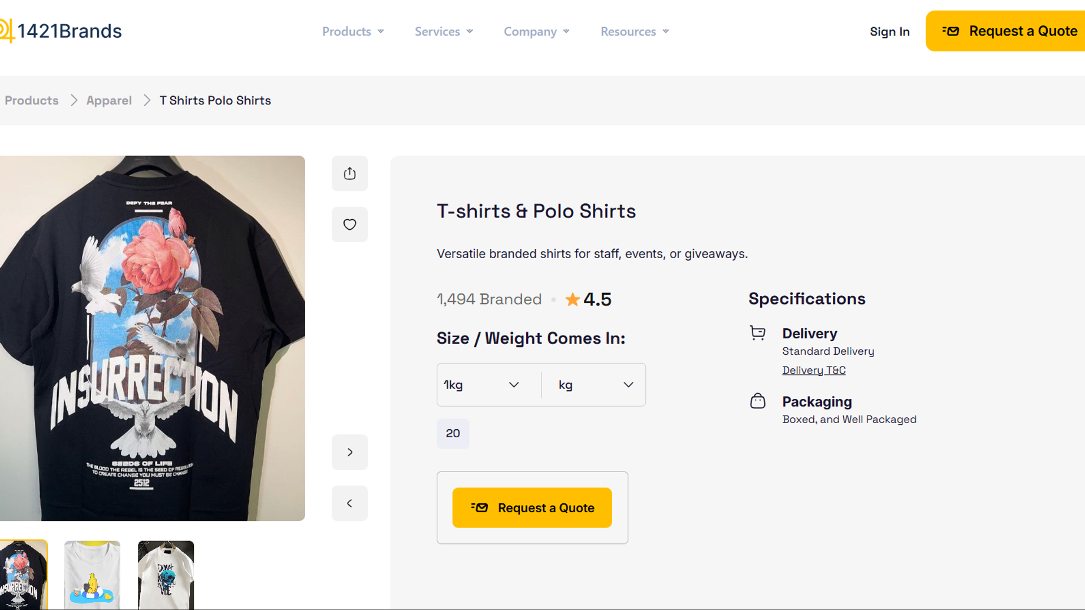Open the 1kg weight dropdown
The image size is (1085, 610).
click(487, 385)
